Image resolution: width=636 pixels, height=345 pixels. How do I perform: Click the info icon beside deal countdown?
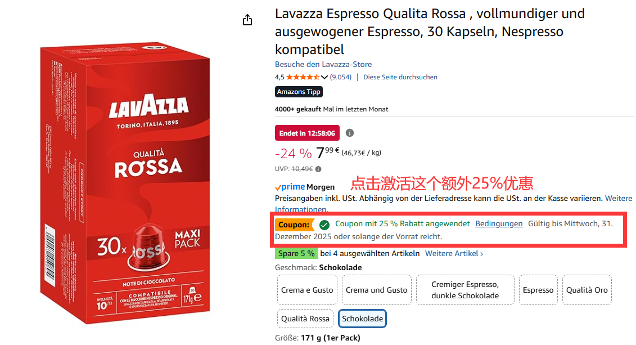pyautogui.click(x=350, y=133)
